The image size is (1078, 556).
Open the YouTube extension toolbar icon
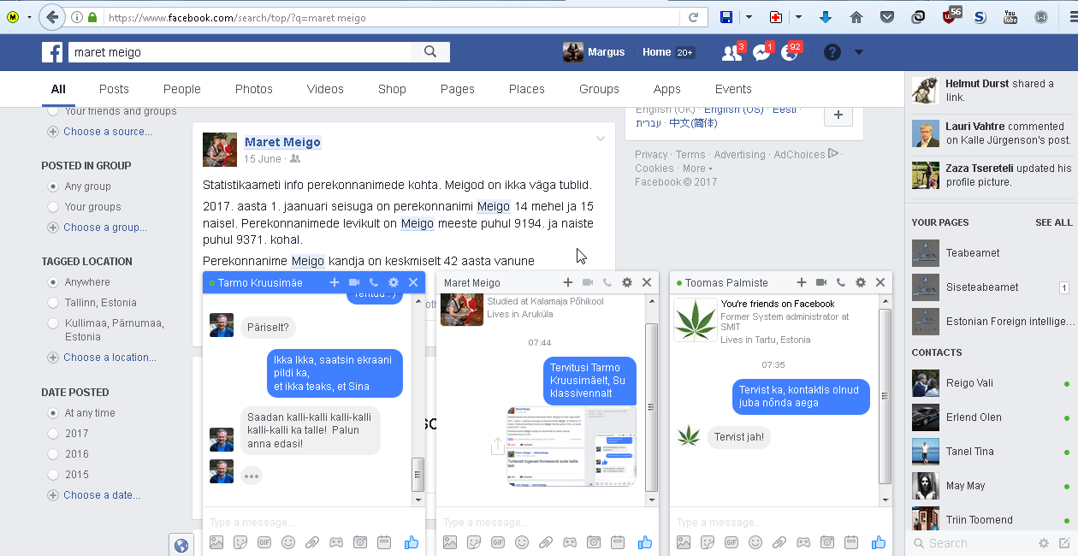pos(1010,17)
